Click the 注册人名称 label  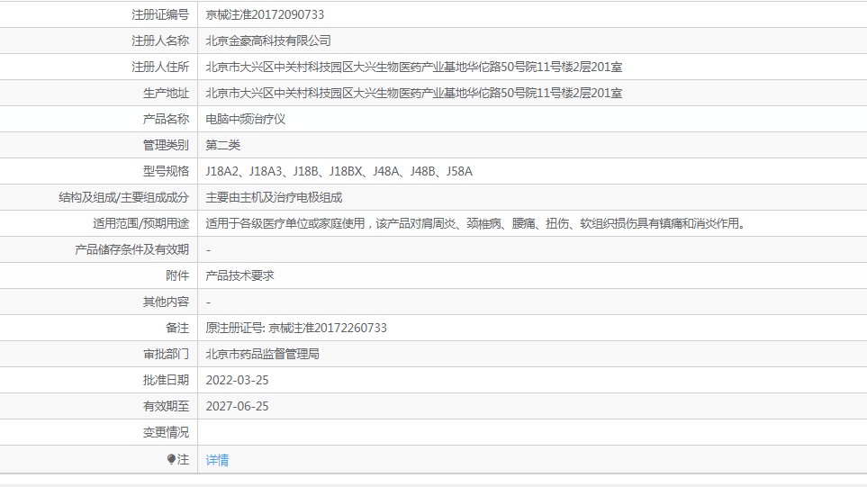[x=160, y=41]
